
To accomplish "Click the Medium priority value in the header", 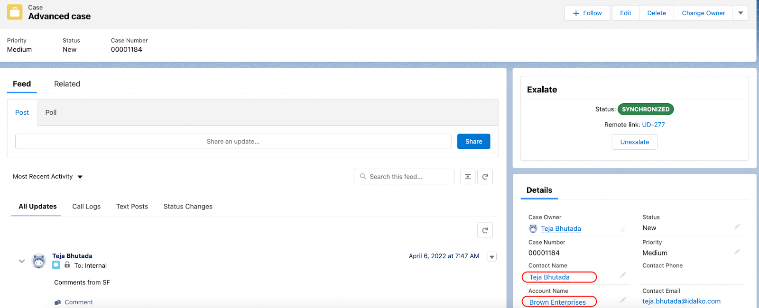I will pyautogui.click(x=19, y=49).
